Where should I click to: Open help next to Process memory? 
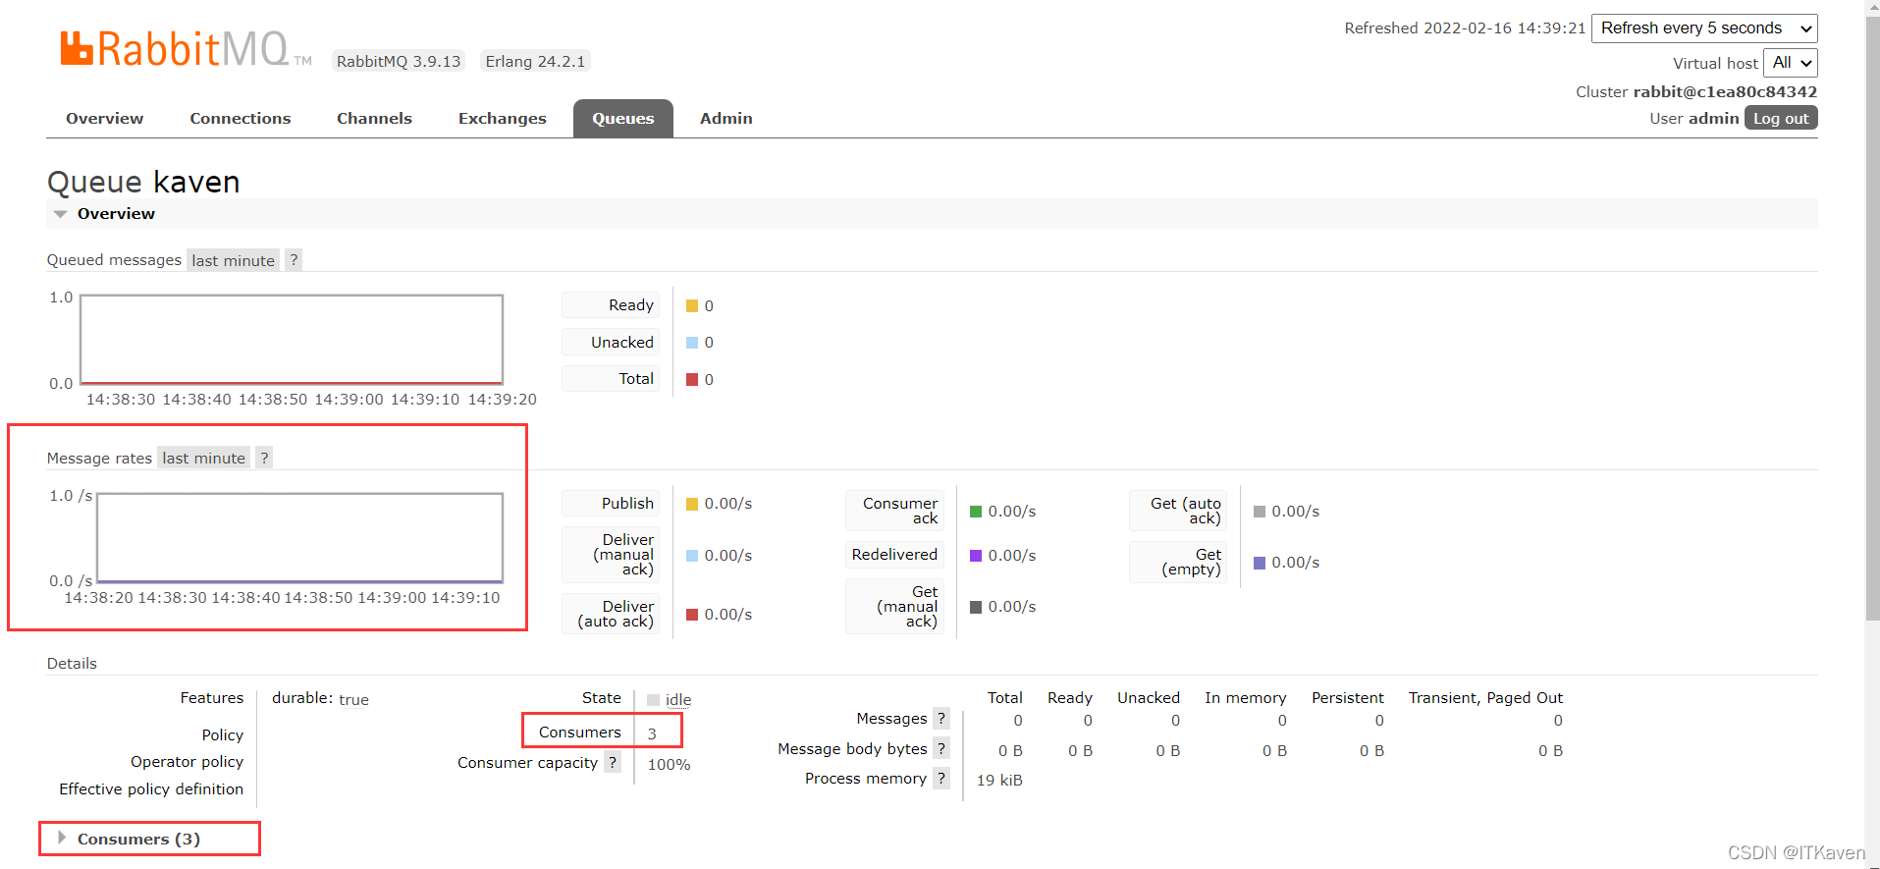pyautogui.click(x=941, y=778)
